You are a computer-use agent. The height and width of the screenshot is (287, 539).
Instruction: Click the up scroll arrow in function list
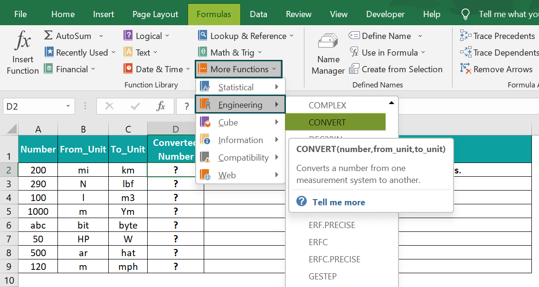(x=391, y=102)
